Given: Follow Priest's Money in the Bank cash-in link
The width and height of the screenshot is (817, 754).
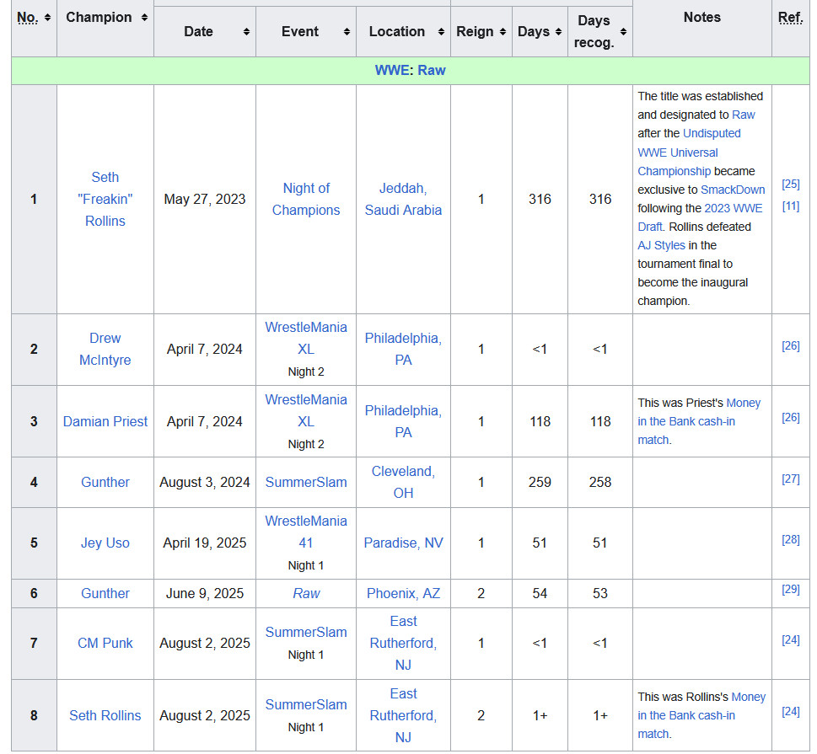Looking at the screenshot, I should pyautogui.click(x=699, y=421).
